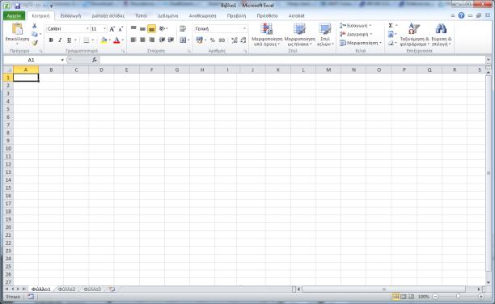
Task: Click the Clear eraser icon
Action: click(x=391, y=43)
